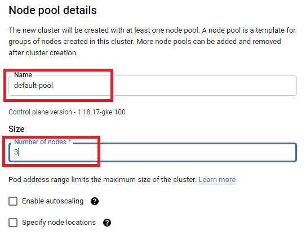Viewport: 306px width, 235px height.
Task: Click the Enable autoscaling label text
Action: coord(53,201)
